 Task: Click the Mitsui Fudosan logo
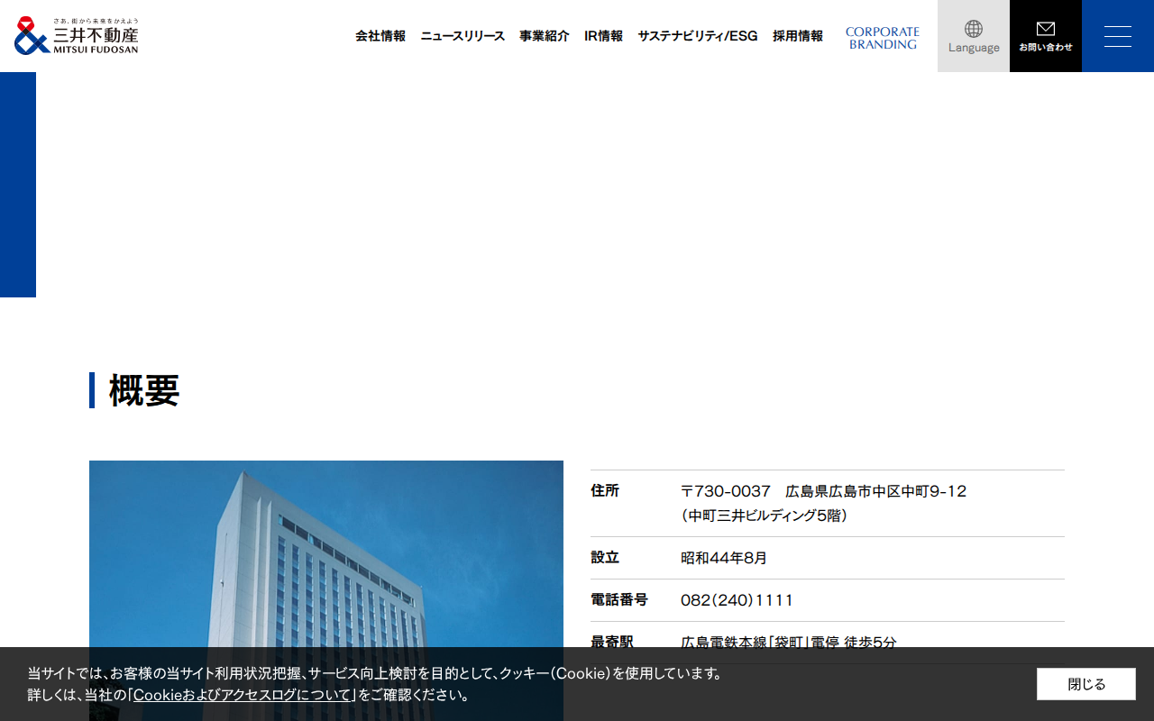(77, 36)
